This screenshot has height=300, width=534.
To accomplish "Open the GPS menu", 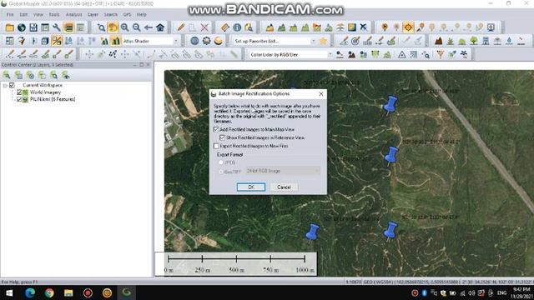I will point(127,15).
